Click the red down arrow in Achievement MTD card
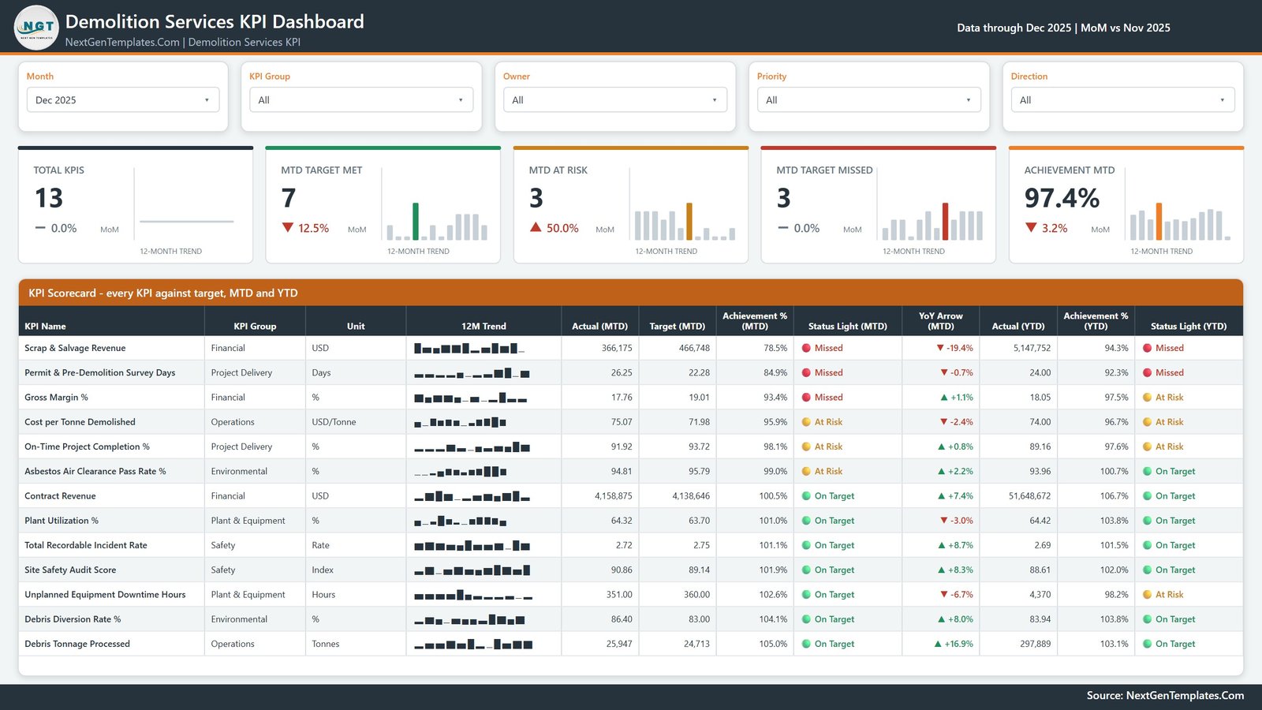 [x=1031, y=227]
